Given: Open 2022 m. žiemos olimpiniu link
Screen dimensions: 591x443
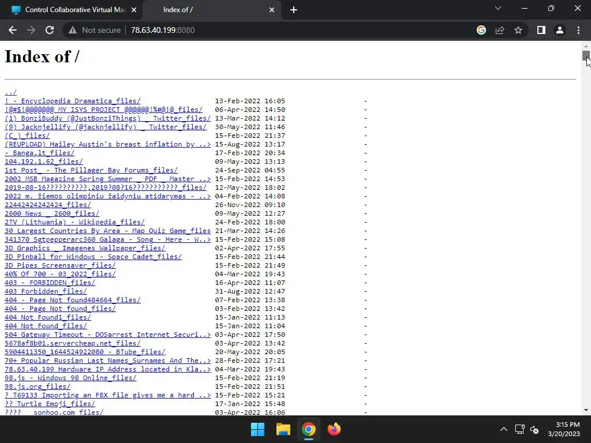Looking at the screenshot, I should [x=107, y=196].
